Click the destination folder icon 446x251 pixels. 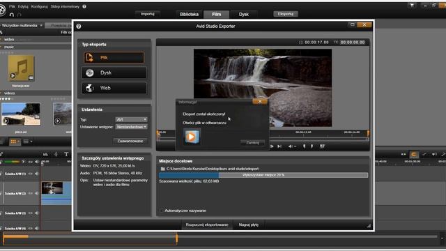pos(162,169)
